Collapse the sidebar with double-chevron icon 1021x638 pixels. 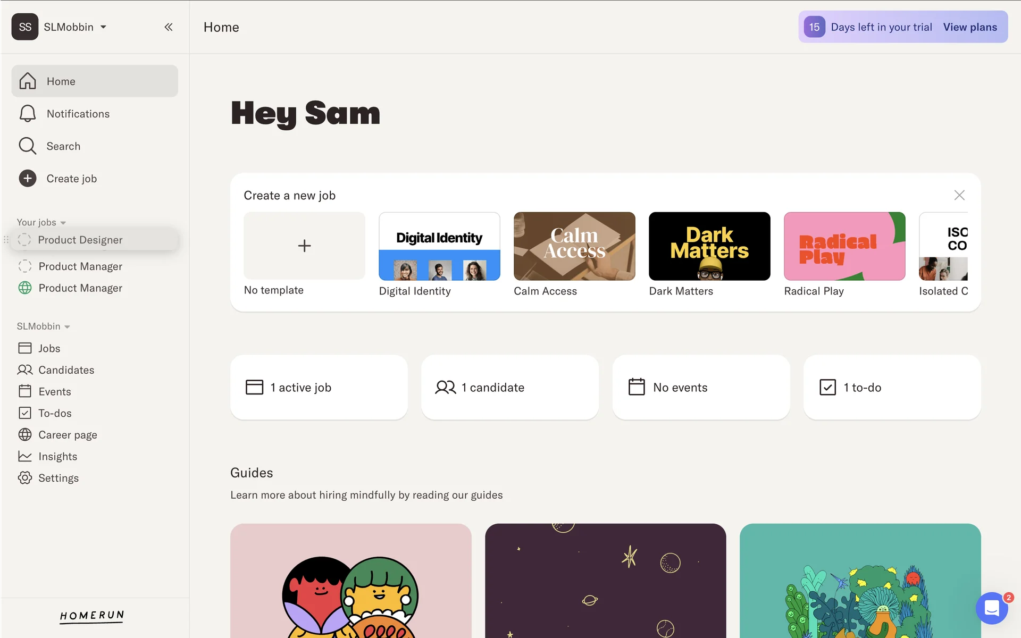click(x=169, y=27)
